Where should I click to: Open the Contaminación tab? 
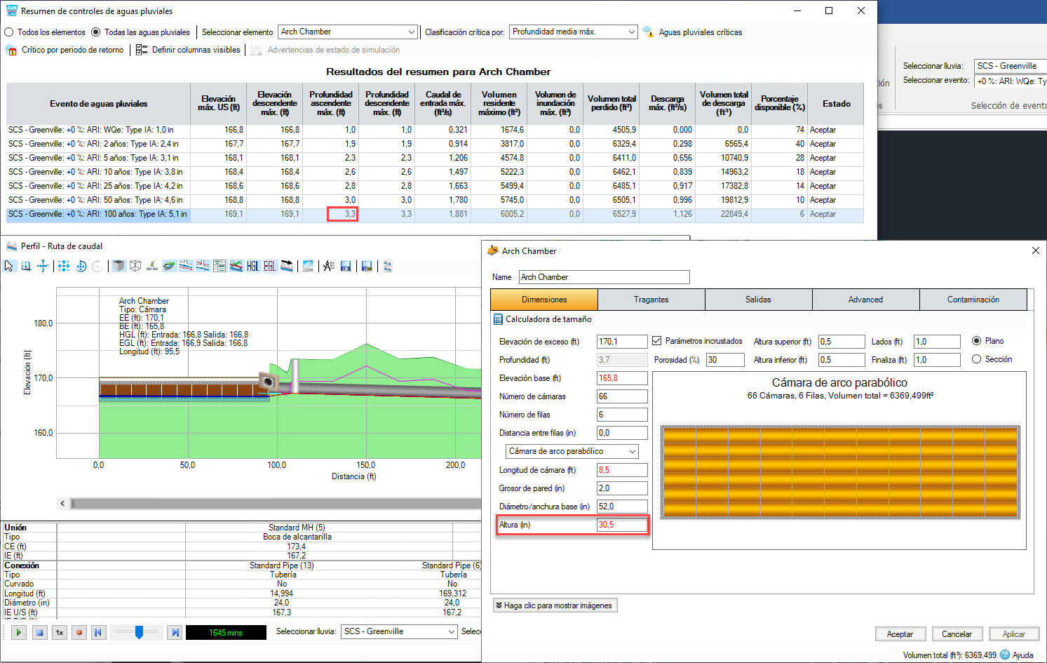[x=973, y=300]
